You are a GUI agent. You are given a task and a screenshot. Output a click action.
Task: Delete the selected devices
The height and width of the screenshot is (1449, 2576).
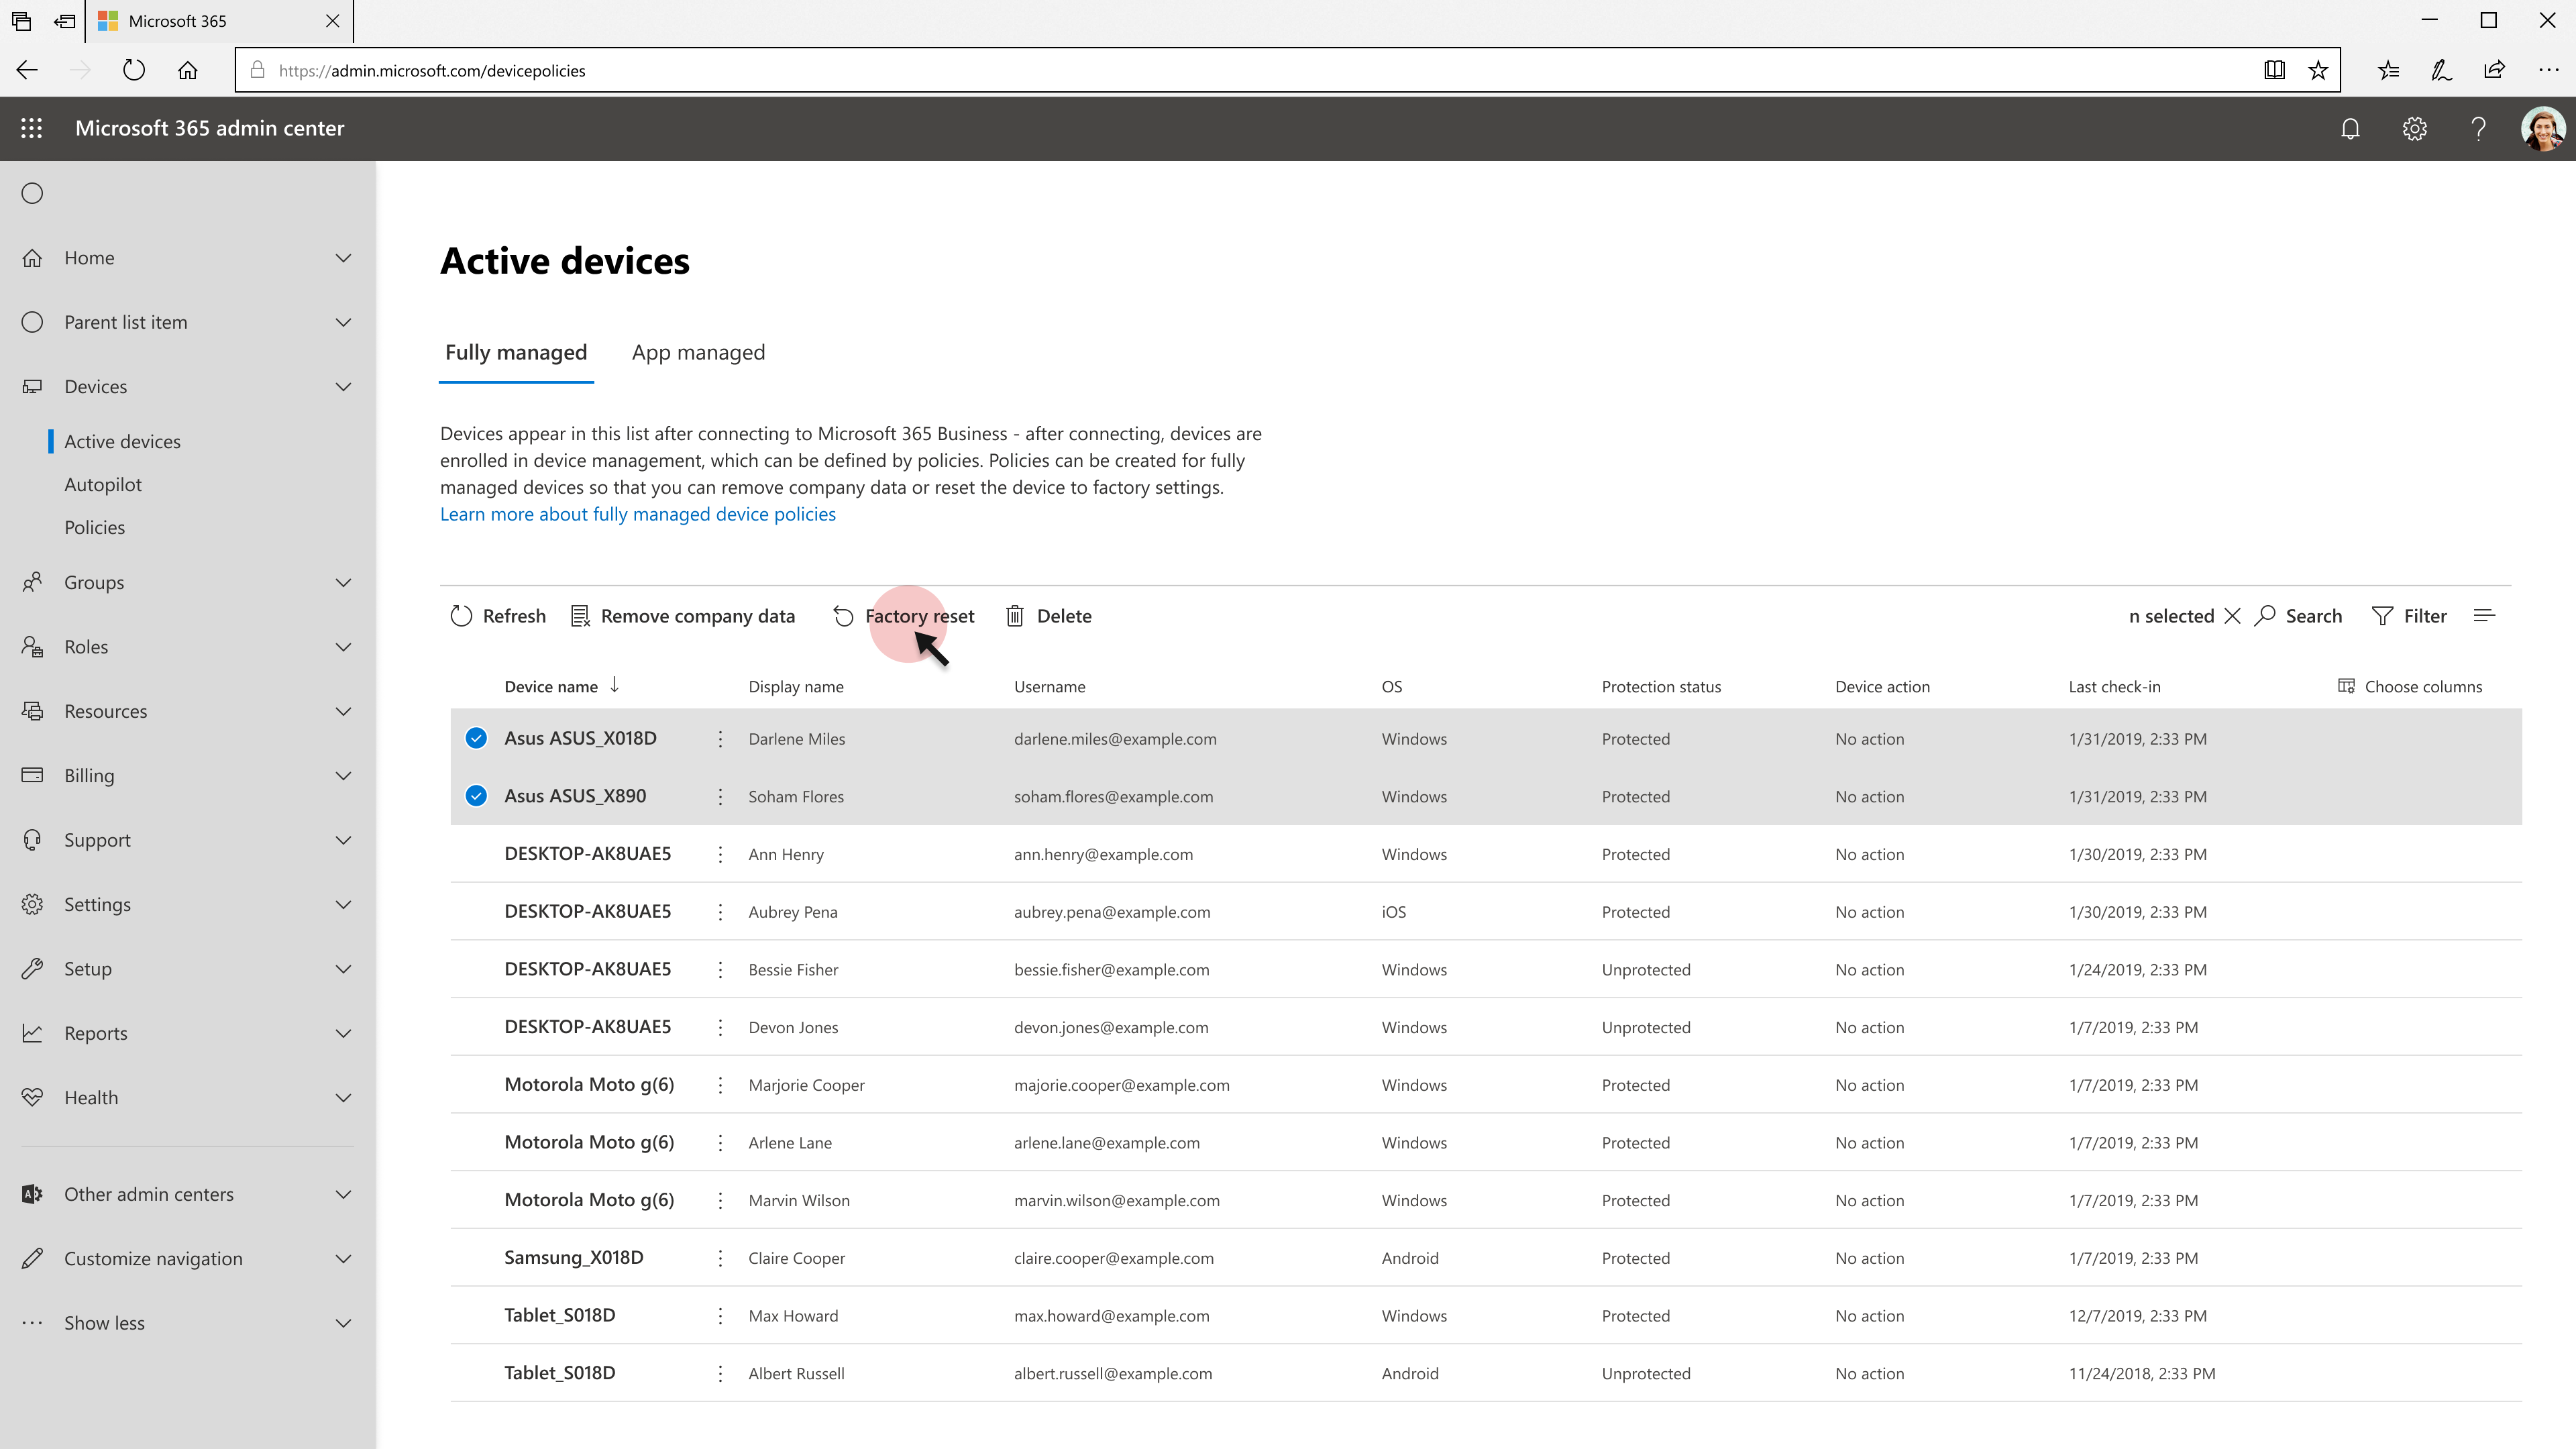pos(1048,616)
